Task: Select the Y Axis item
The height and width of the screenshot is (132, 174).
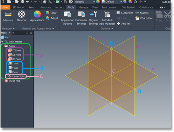Action: click(13, 68)
